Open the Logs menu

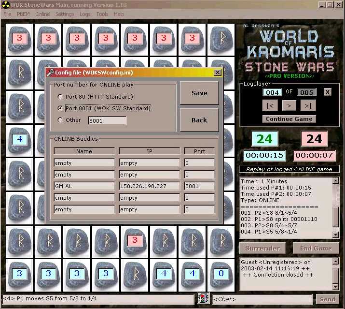coord(85,14)
